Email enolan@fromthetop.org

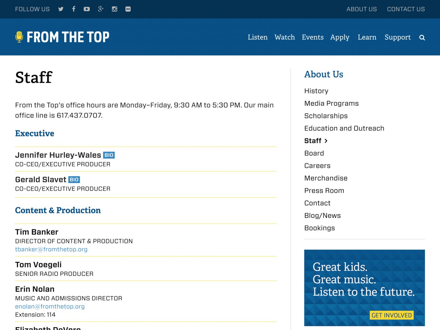pos(50,306)
